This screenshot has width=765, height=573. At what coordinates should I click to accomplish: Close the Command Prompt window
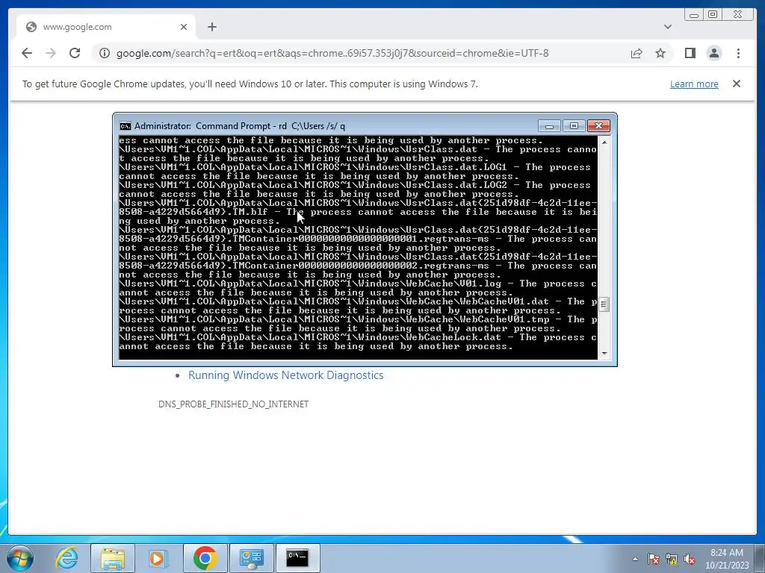(598, 126)
